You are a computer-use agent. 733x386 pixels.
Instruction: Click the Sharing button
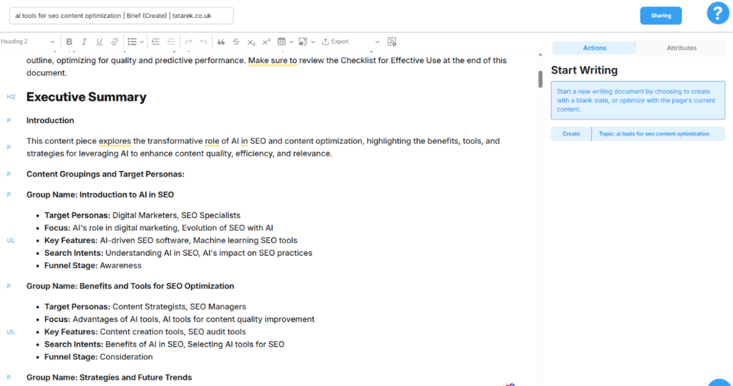click(x=661, y=16)
